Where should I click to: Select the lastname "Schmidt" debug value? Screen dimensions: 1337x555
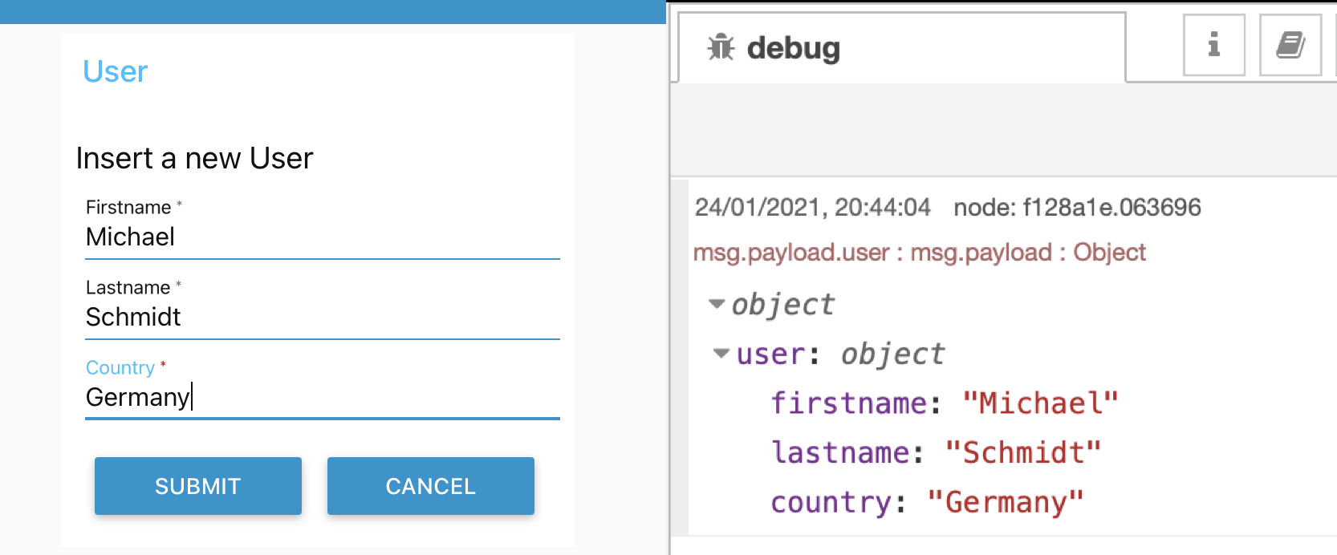coord(1023,452)
